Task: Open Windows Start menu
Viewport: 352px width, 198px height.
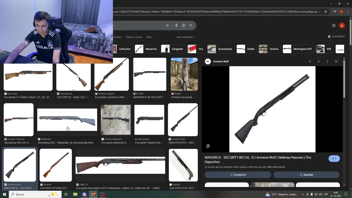Action: click(x=4, y=194)
